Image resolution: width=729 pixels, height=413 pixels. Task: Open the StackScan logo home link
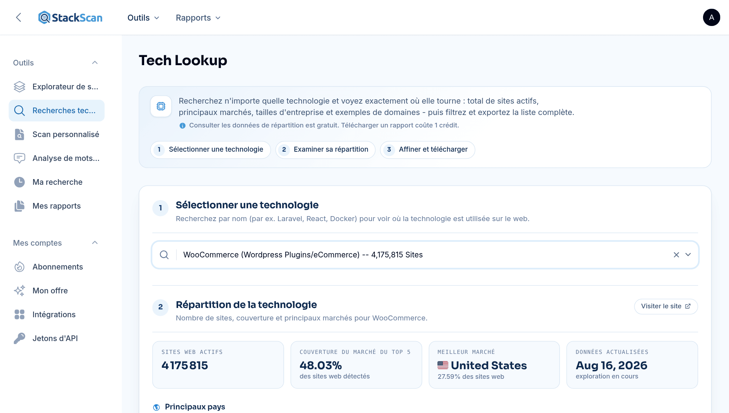coord(70,17)
